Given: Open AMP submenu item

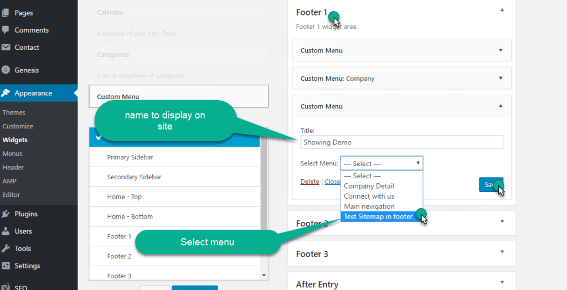Looking at the screenshot, I should [9, 181].
